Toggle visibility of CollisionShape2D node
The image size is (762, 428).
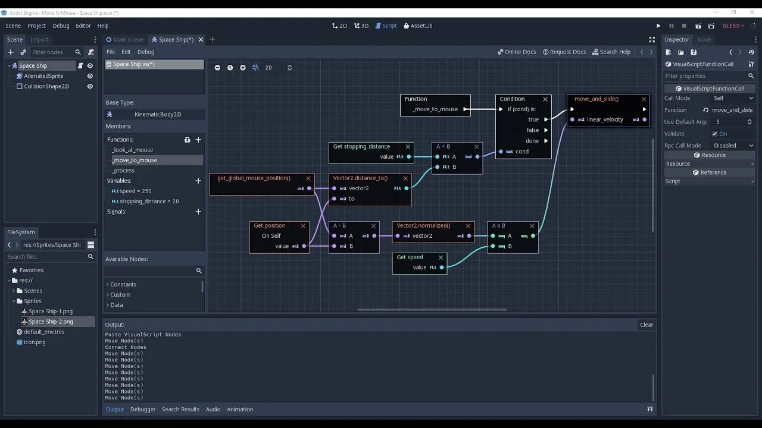coord(90,86)
